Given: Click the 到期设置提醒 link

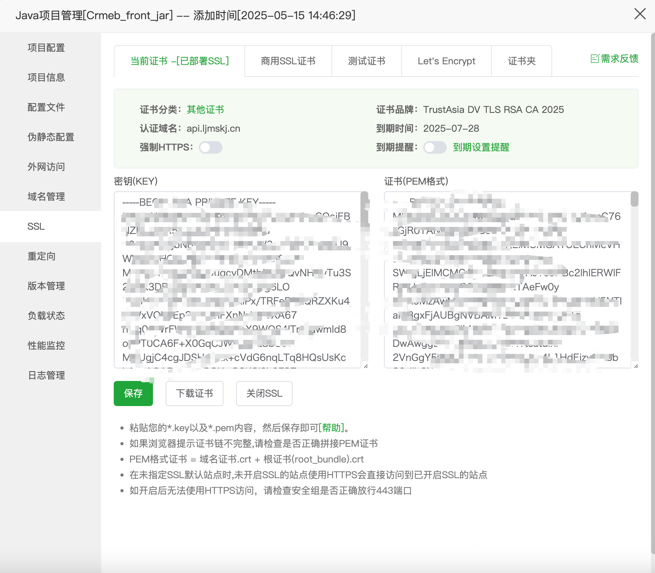Looking at the screenshot, I should click(x=481, y=147).
